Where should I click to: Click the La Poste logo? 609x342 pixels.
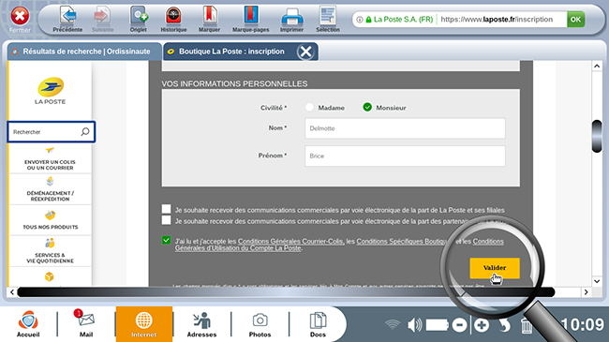click(x=50, y=91)
